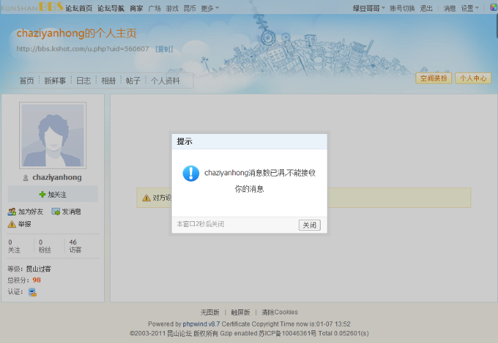
Task: Click the 空间装扮 button
Action: coord(434,78)
